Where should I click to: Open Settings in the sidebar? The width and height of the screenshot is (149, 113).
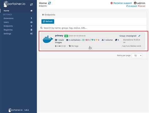pos(7,34)
